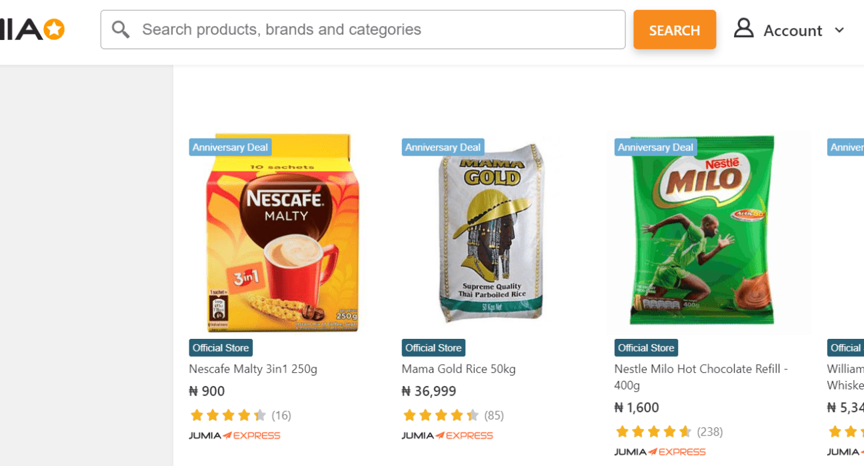Click Official Store badge under Mama Gold
The height and width of the screenshot is (466, 864).
(433, 348)
